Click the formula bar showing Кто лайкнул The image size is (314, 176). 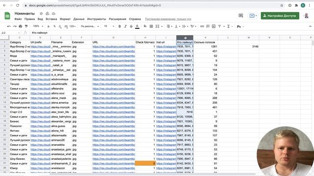[171, 33]
